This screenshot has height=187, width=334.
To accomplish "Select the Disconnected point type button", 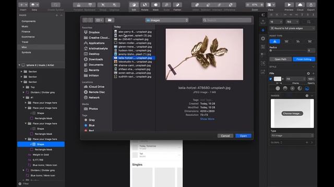I will point(298,42).
